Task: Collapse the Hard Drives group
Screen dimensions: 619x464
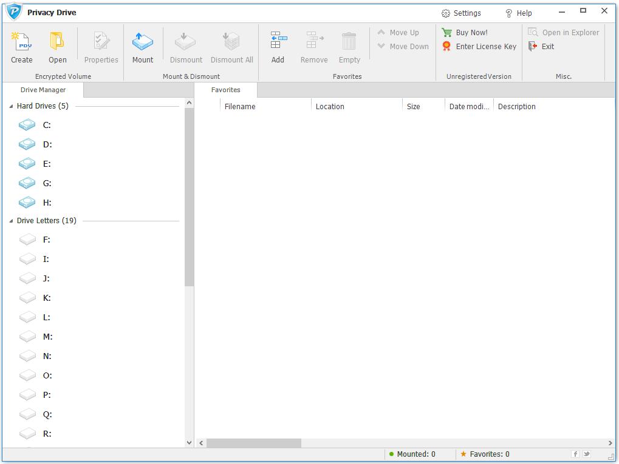Action: pos(11,106)
